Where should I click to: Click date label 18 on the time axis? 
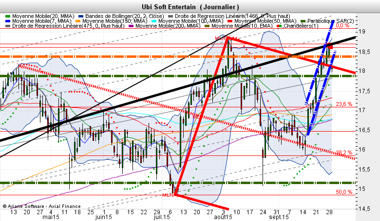(77, 212)
